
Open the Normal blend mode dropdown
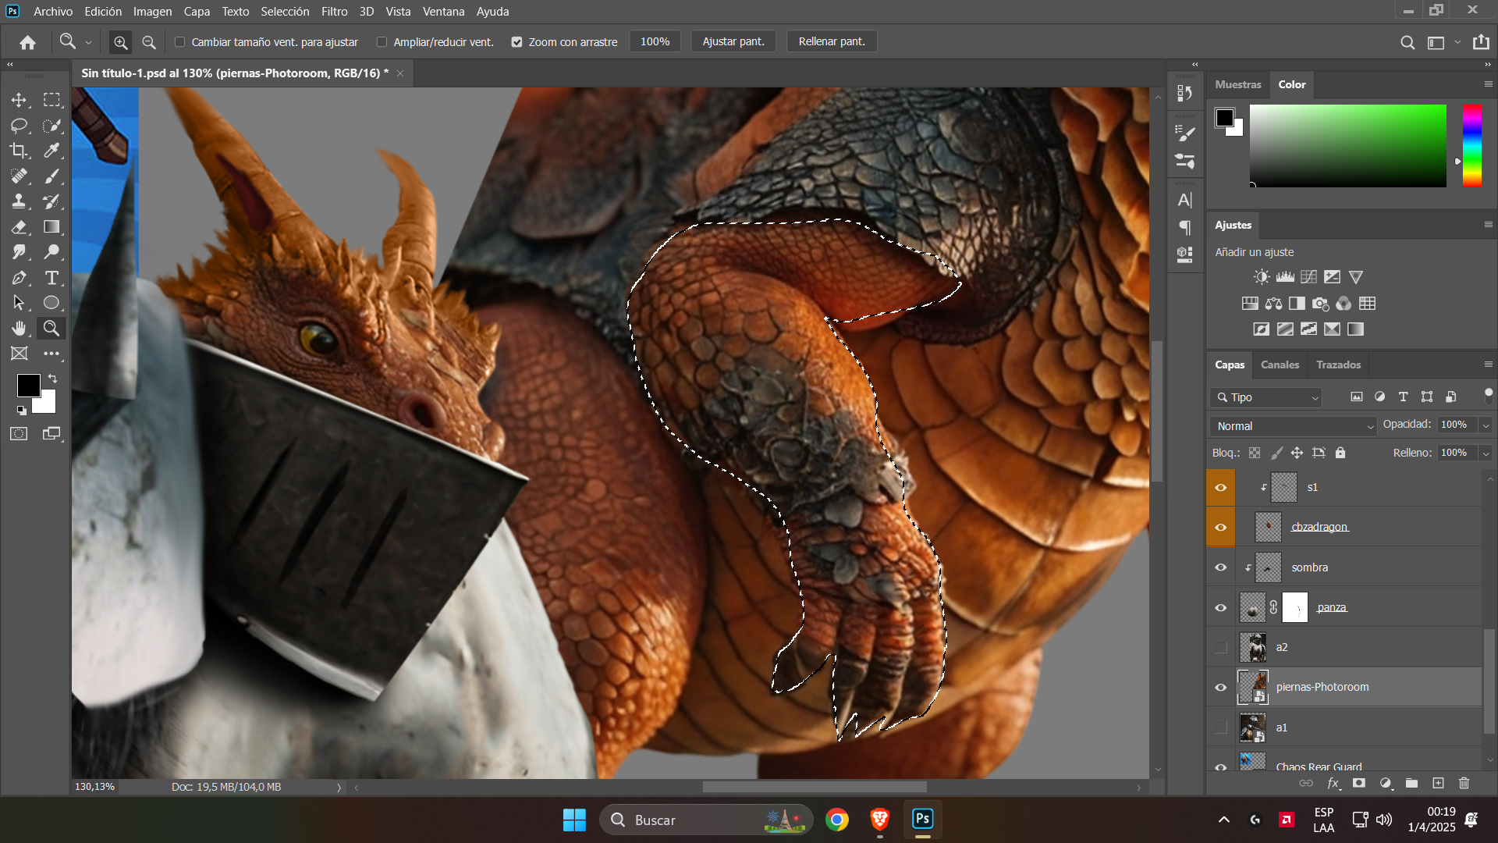1293,426
